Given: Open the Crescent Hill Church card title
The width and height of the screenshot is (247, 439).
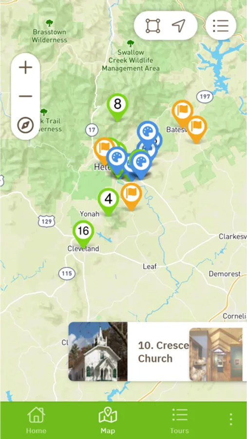Looking at the screenshot, I should point(164,352).
